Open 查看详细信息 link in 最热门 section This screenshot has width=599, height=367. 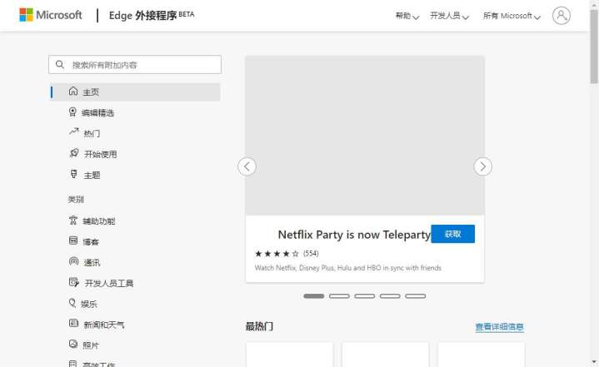pos(499,327)
